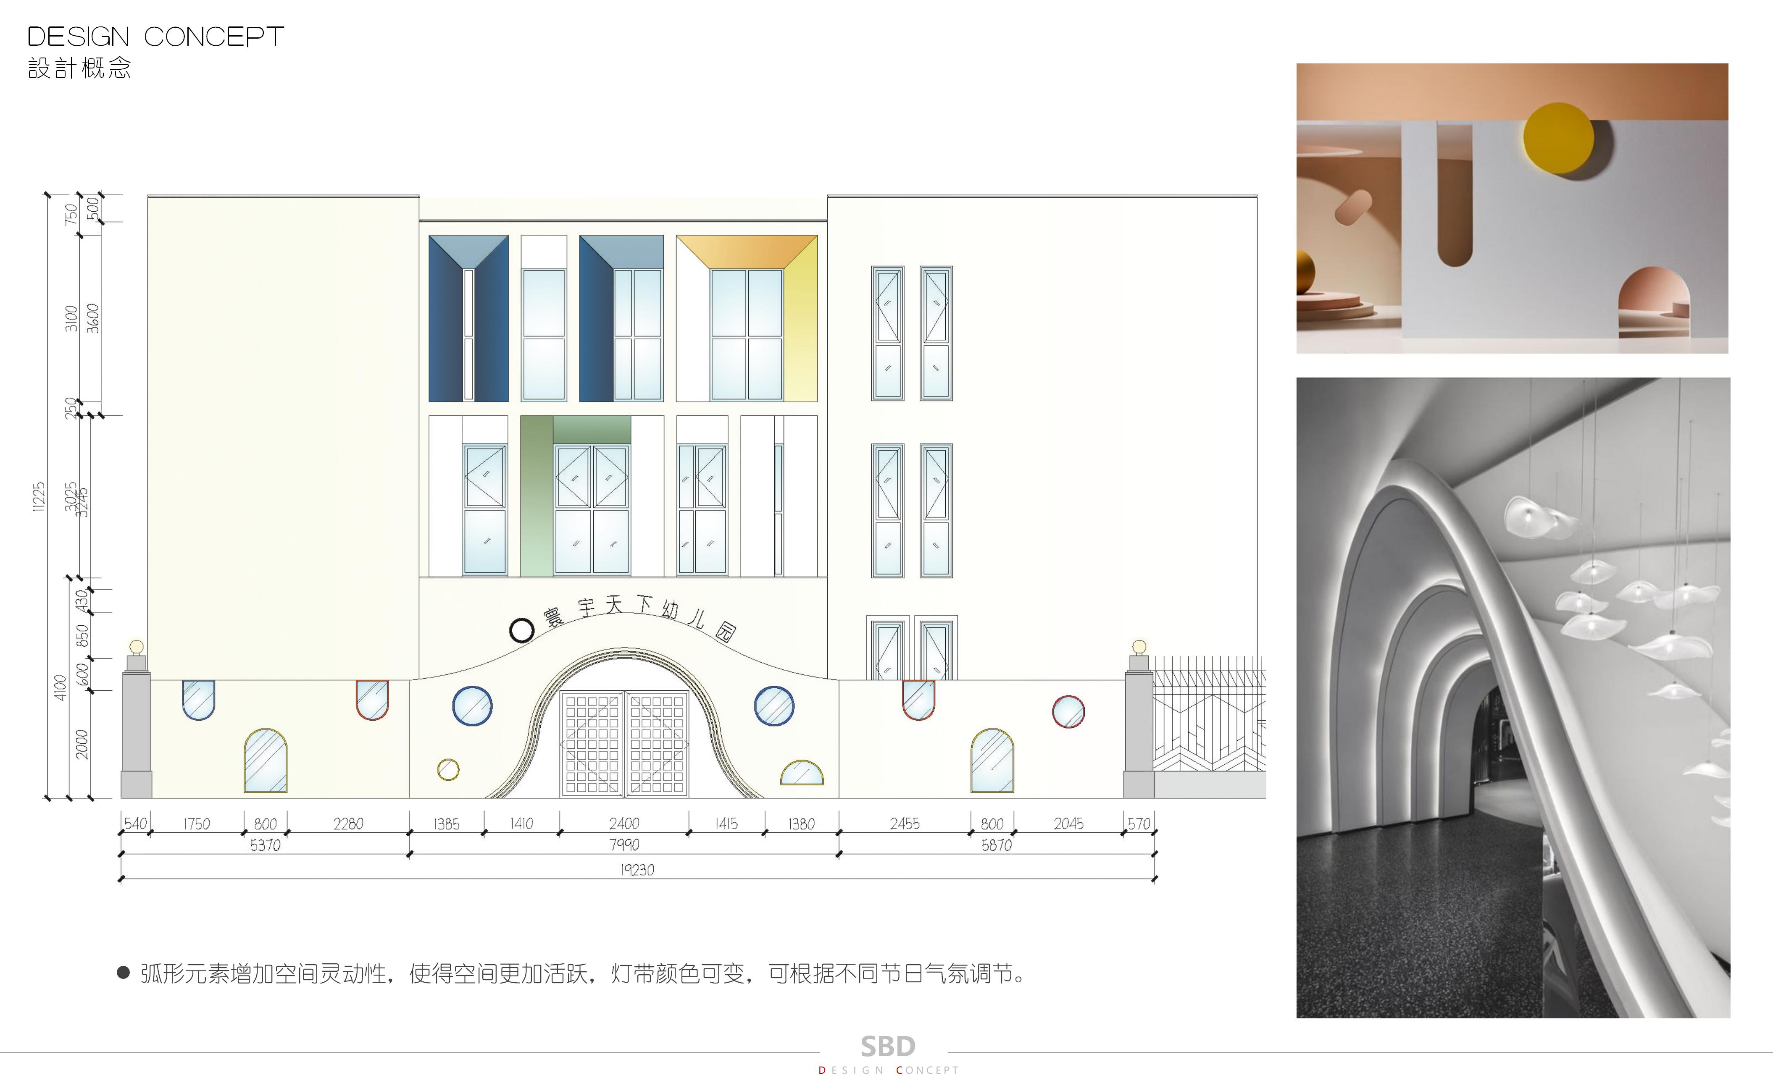Click the small yellow circular window
Viewport: 1773px width, 1091px height.
coord(448,769)
